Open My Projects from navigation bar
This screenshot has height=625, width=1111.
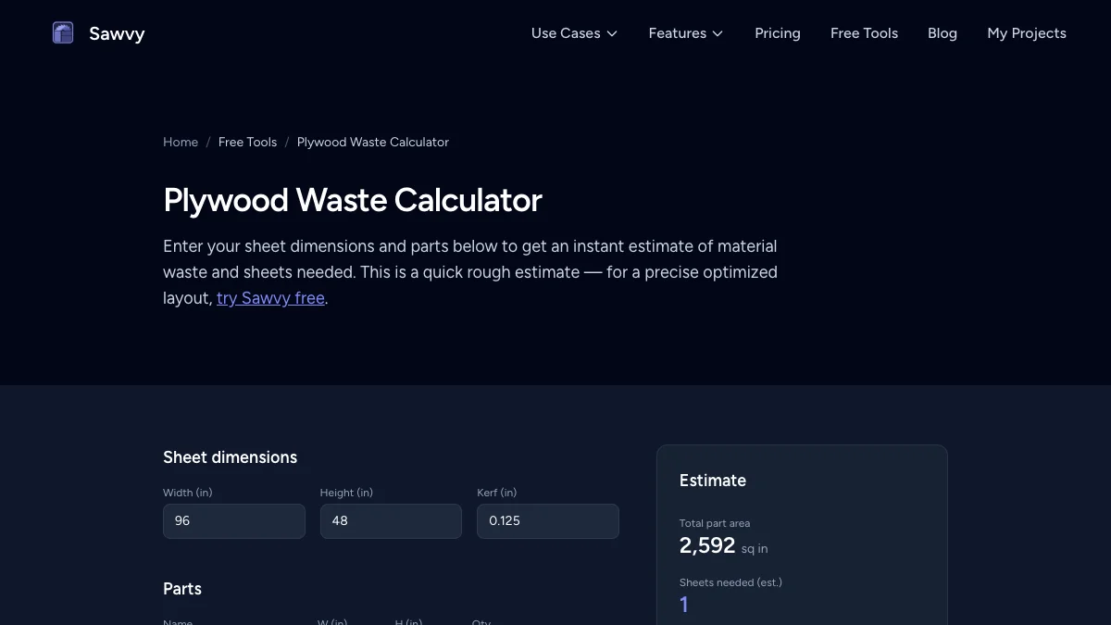point(1026,33)
